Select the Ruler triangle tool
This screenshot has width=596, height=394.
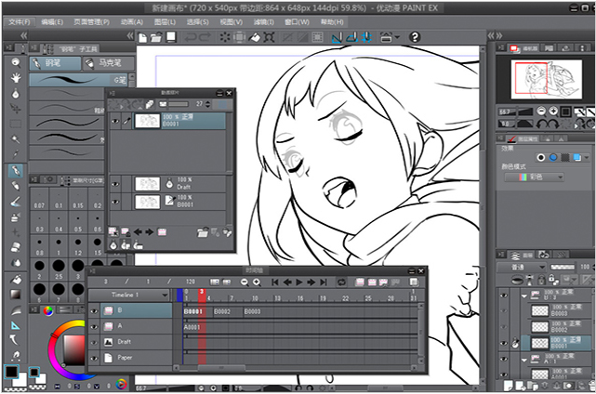point(16,325)
